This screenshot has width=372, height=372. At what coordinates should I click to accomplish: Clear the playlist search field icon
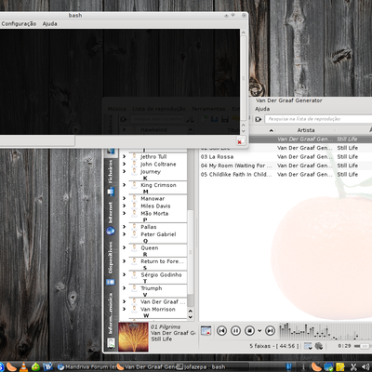(258, 119)
